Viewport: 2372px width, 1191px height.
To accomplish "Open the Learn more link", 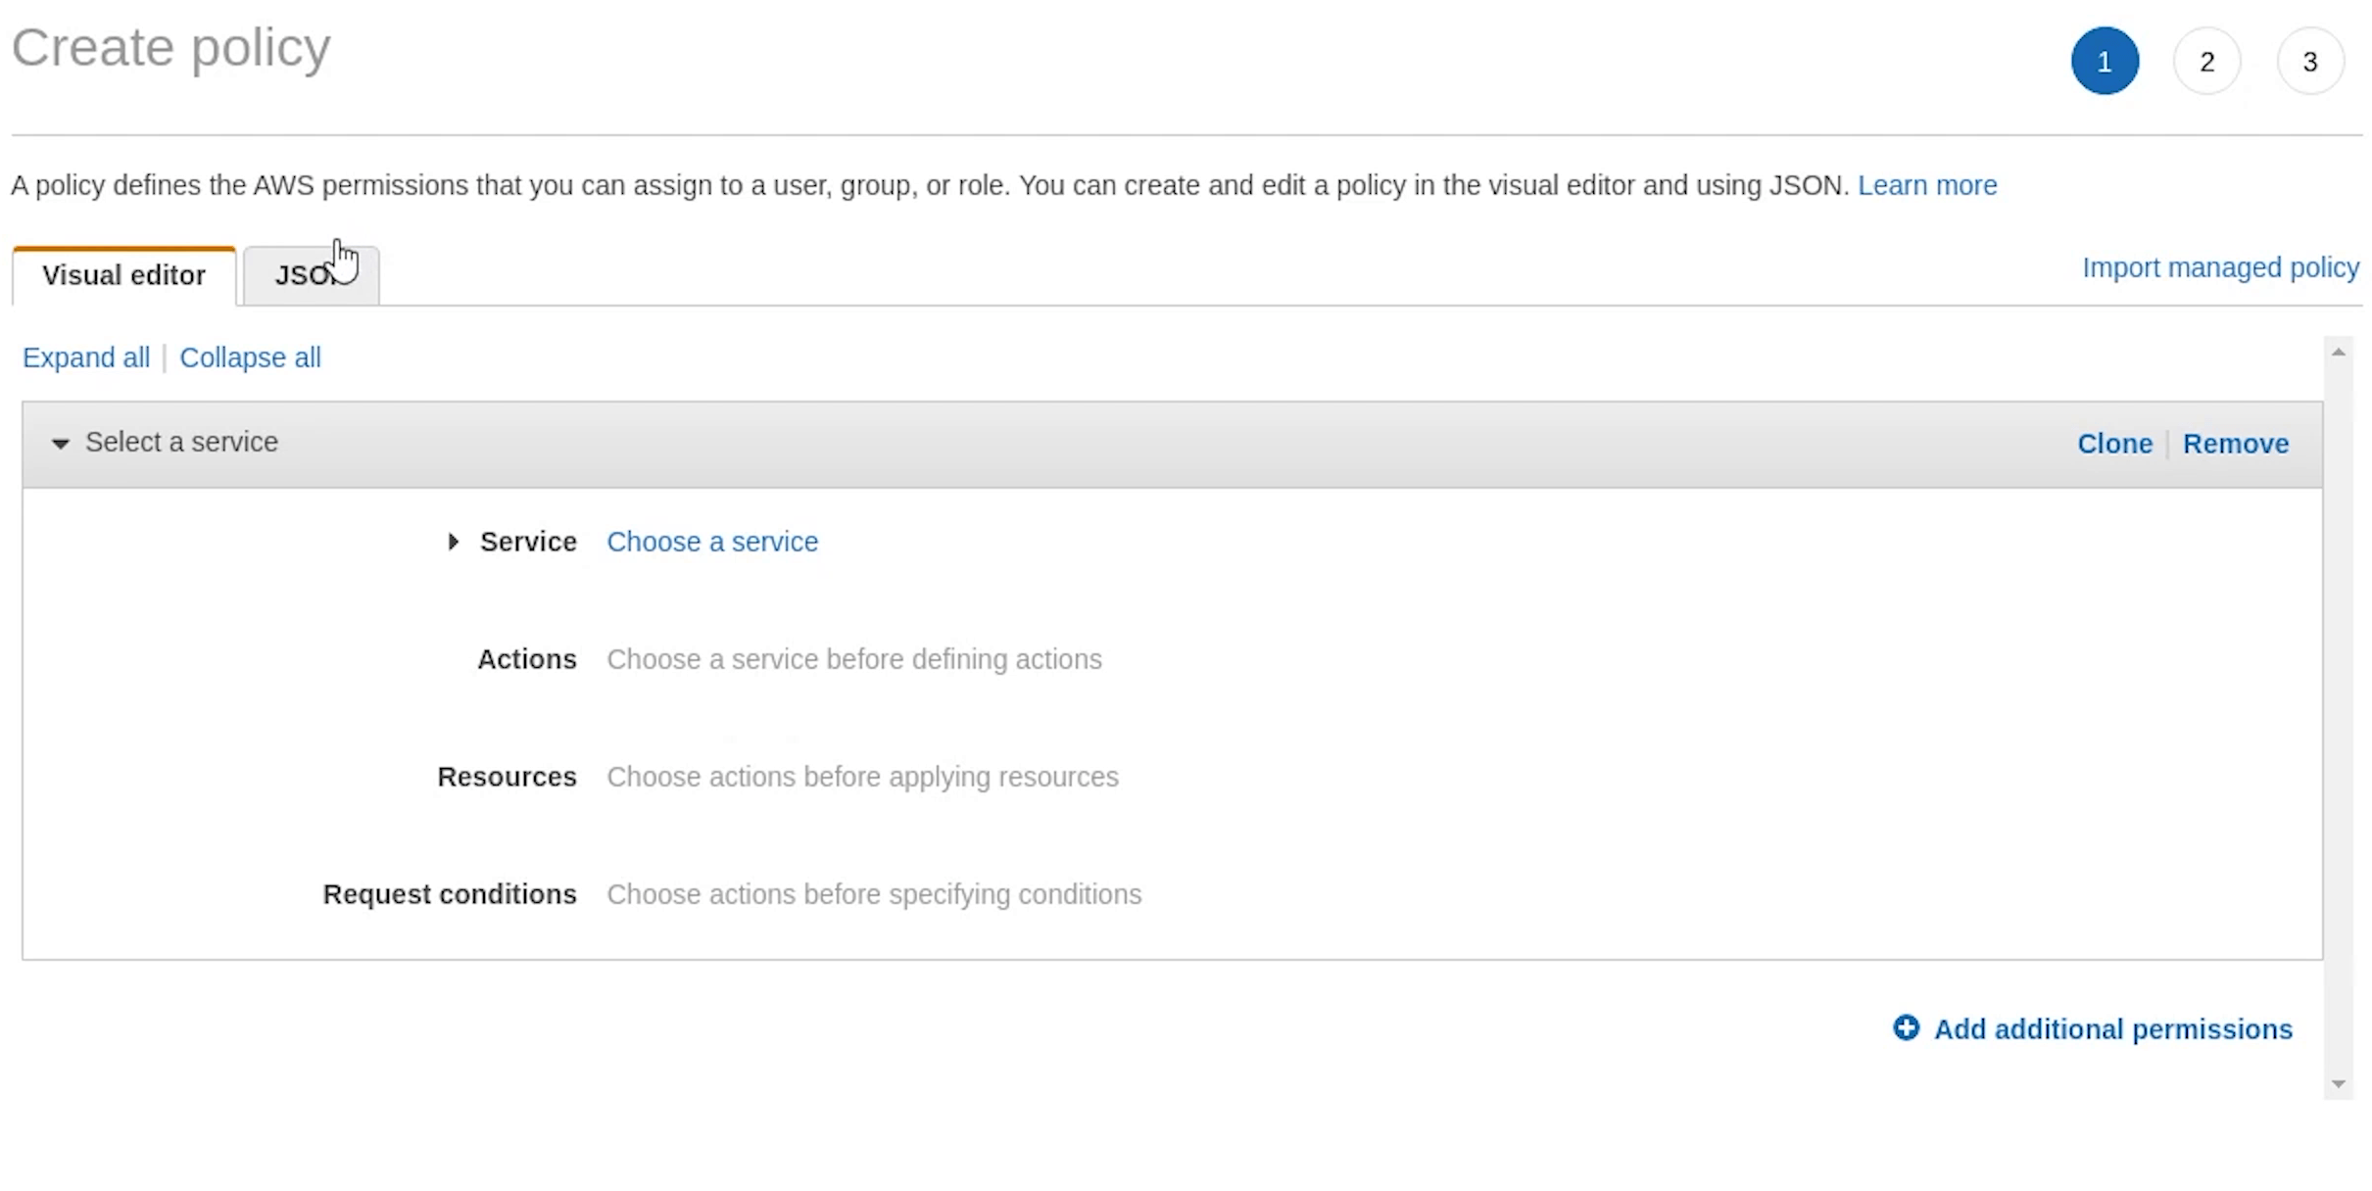I will pyautogui.click(x=1926, y=185).
